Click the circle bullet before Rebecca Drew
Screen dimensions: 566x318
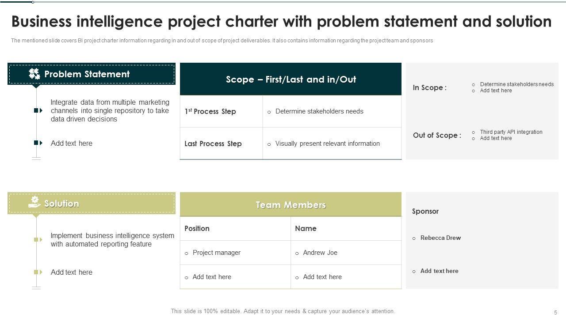(x=414, y=238)
